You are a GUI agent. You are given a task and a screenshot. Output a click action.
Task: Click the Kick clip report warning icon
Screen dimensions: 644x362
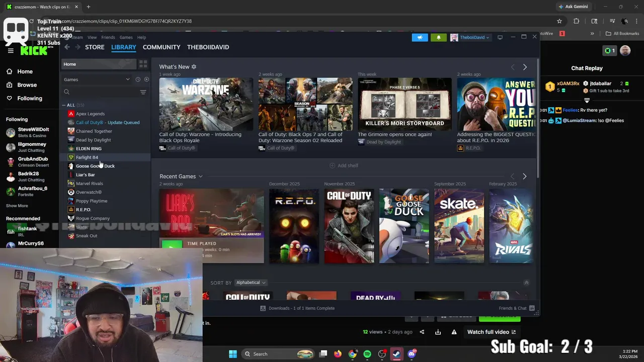[x=454, y=332]
